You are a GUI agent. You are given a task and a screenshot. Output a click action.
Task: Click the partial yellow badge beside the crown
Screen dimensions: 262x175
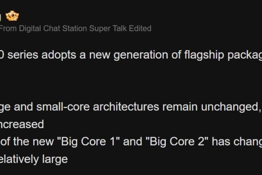pos(1,17)
